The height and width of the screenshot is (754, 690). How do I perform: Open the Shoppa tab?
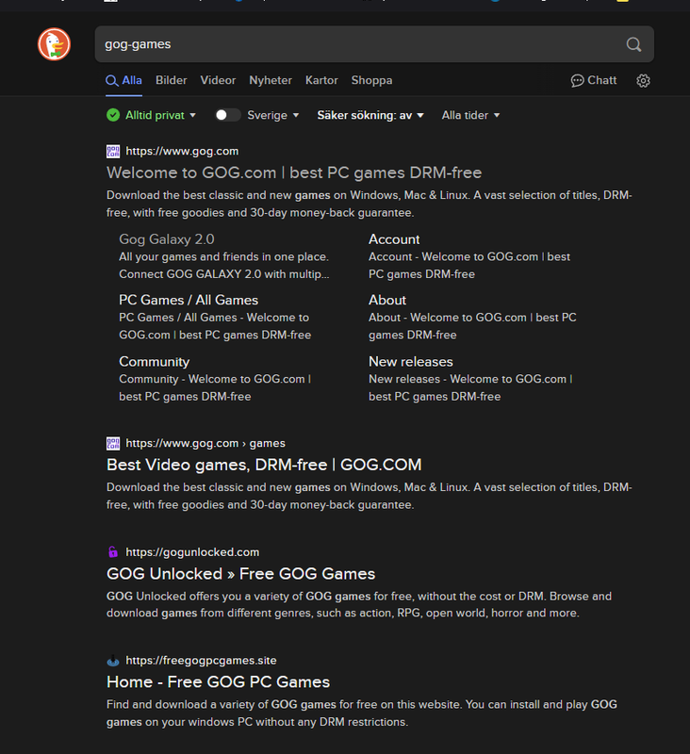click(371, 80)
